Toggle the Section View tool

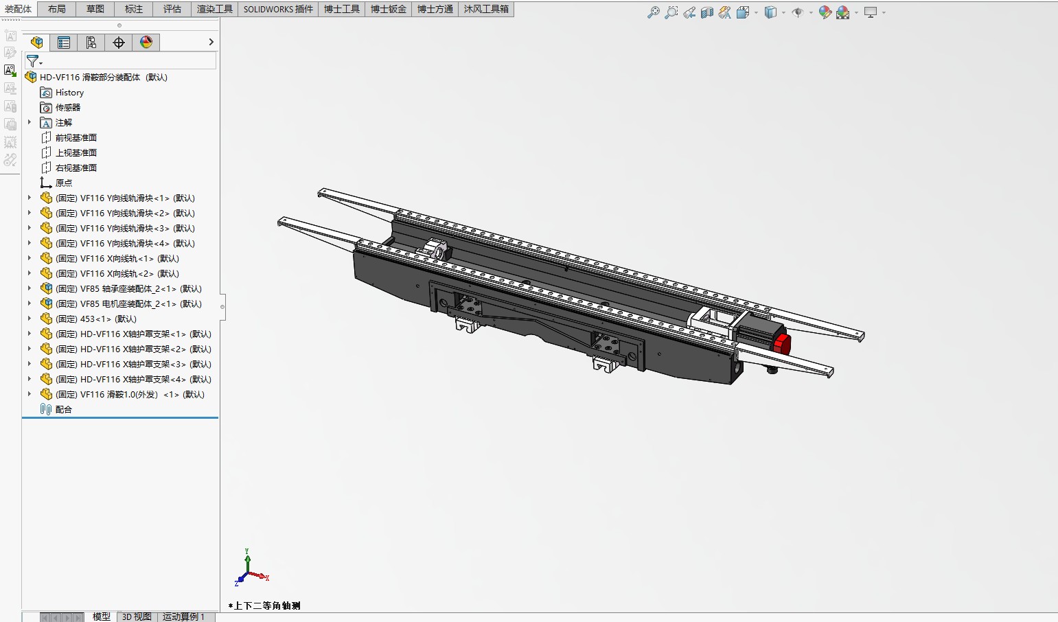click(706, 12)
